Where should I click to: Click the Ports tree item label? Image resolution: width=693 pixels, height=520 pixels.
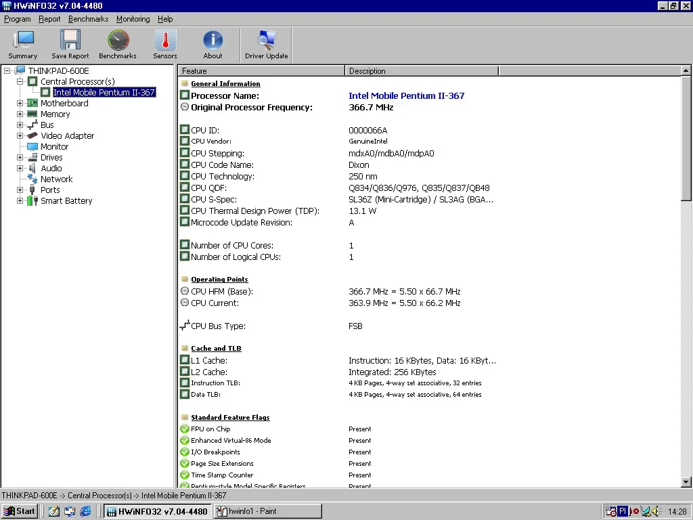50,190
